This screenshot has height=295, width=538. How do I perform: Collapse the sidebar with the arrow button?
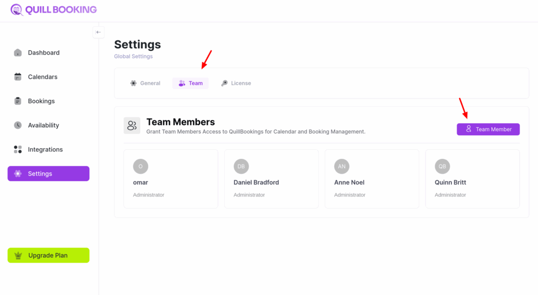[98, 32]
